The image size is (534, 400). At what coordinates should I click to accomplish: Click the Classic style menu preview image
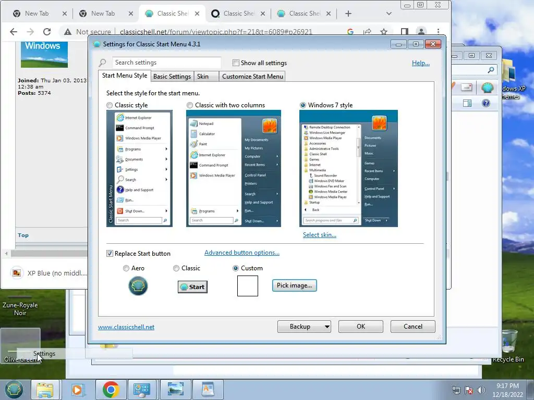[x=139, y=168]
